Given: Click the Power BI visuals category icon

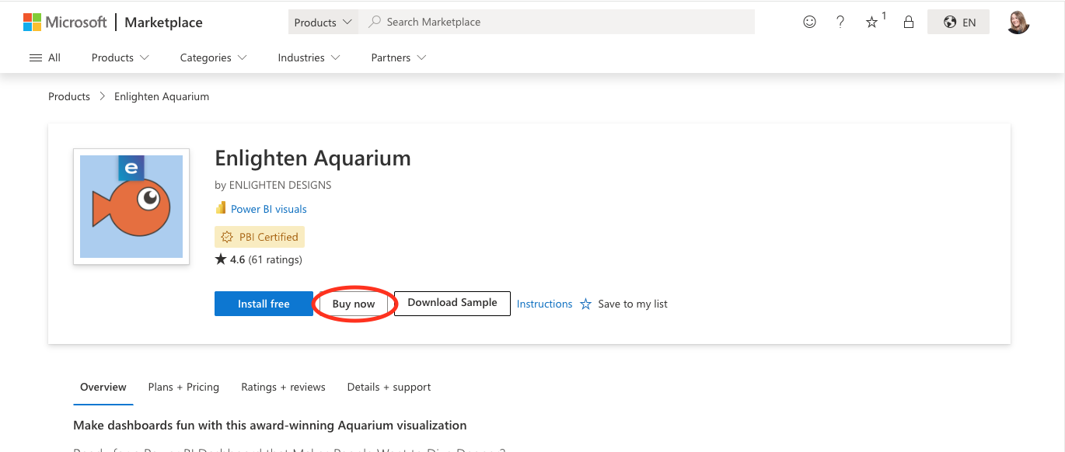Looking at the screenshot, I should click(221, 208).
